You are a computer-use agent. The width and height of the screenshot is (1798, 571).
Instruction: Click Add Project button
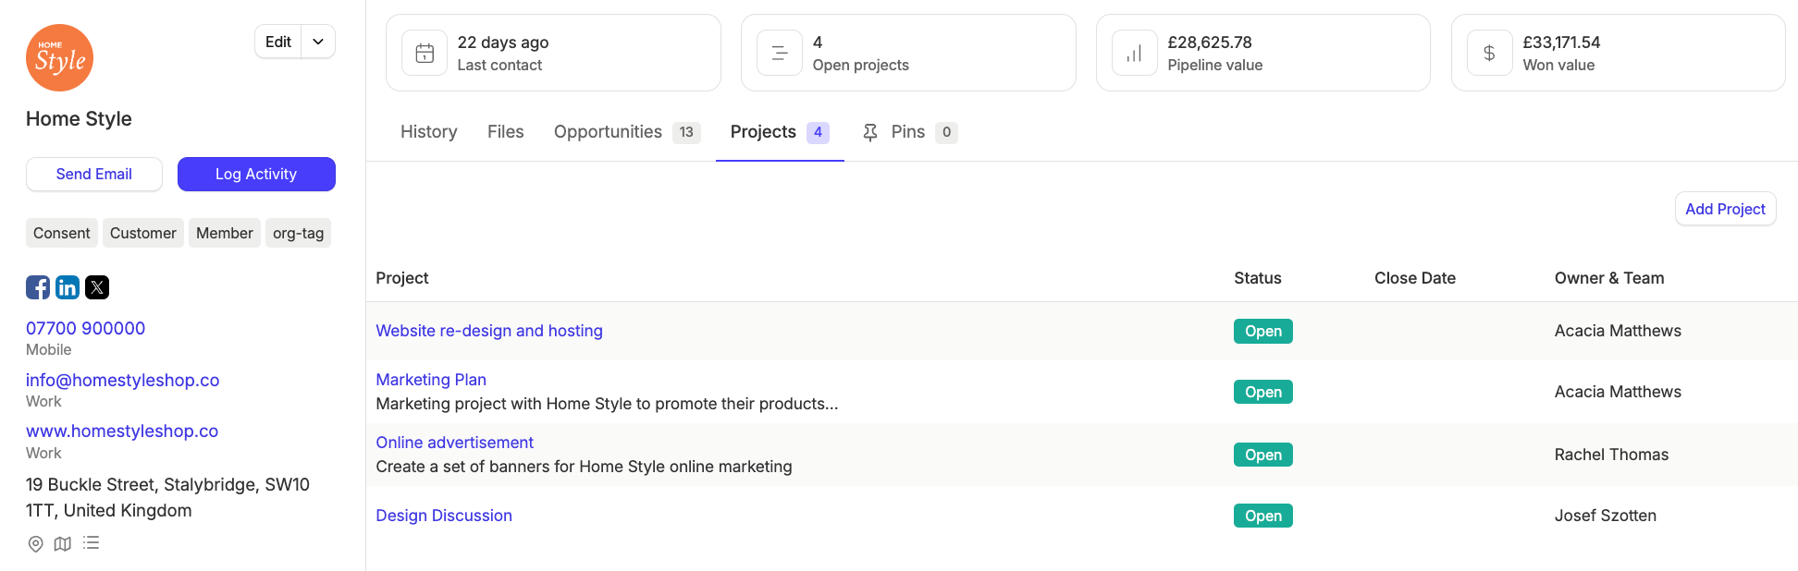[x=1726, y=209]
